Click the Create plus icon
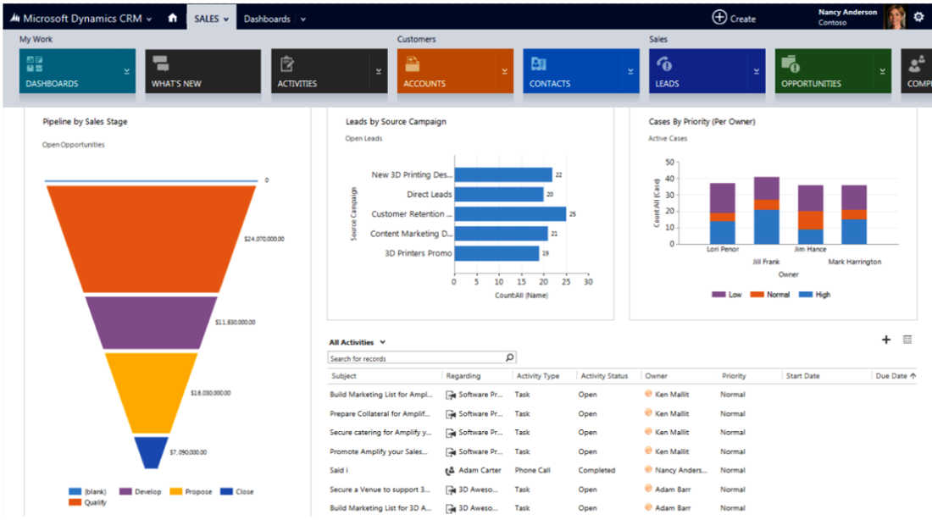The image size is (932, 520). 719,18
